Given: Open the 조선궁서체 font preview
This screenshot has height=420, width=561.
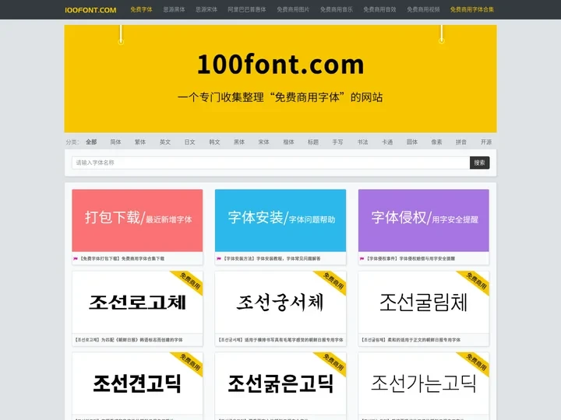Looking at the screenshot, I should (x=280, y=302).
